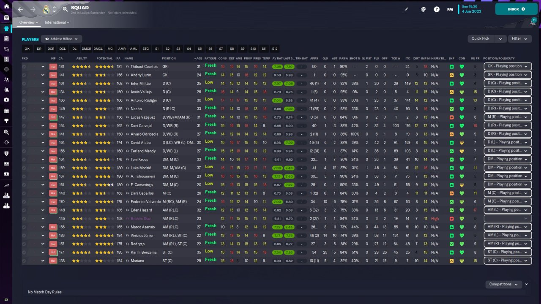The height and width of the screenshot is (304, 541).
Task: Open the clipboard icon in the sidebar
Action: pyautogui.click(x=6, y=39)
